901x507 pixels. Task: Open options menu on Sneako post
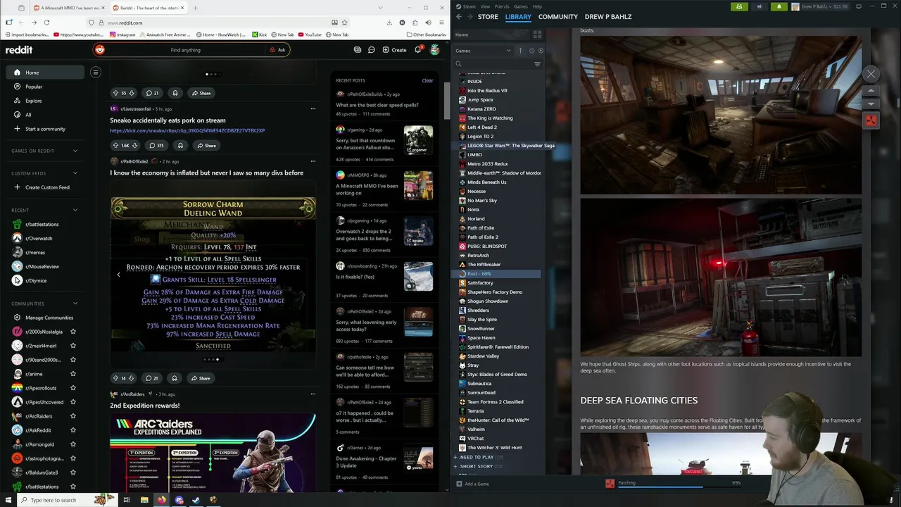(x=313, y=109)
